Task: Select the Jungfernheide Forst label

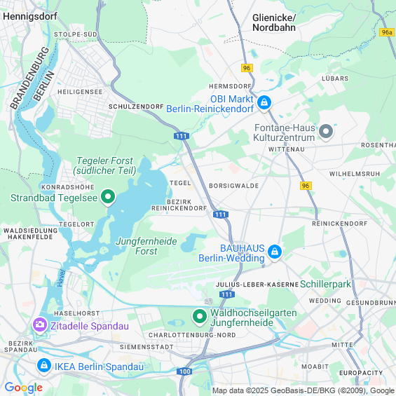Action: click(x=146, y=246)
